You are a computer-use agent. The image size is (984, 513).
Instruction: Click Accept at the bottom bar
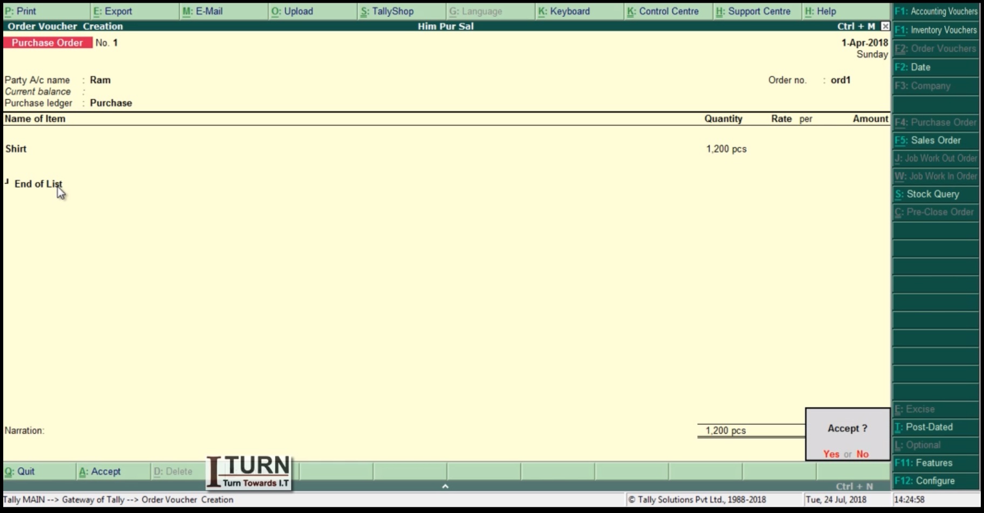tap(101, 471)
